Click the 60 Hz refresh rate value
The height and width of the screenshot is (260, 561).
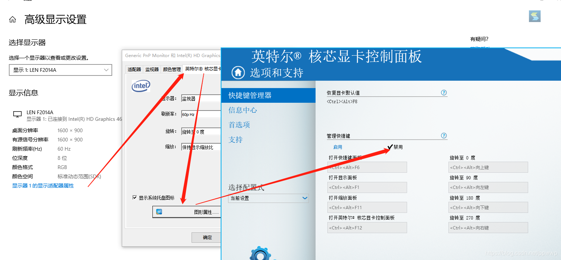[x=64, y=149]
